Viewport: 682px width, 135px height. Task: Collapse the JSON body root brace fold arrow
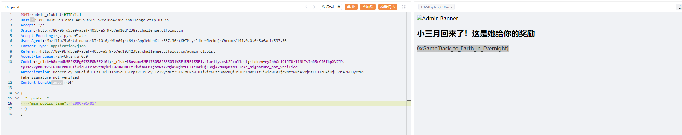pyautogui.click(x=17, y=93)
